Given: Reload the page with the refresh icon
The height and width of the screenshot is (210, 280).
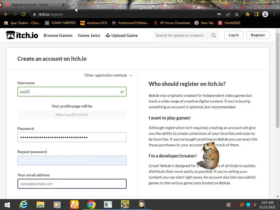Looking at the screenshot, I should click(x=24, y=14).
